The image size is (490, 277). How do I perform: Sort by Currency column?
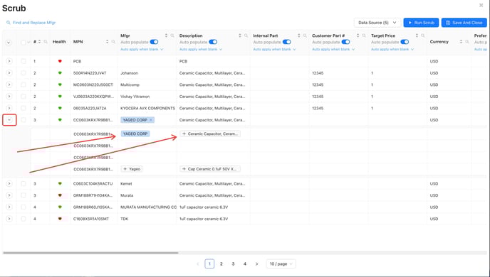[461, 42]
